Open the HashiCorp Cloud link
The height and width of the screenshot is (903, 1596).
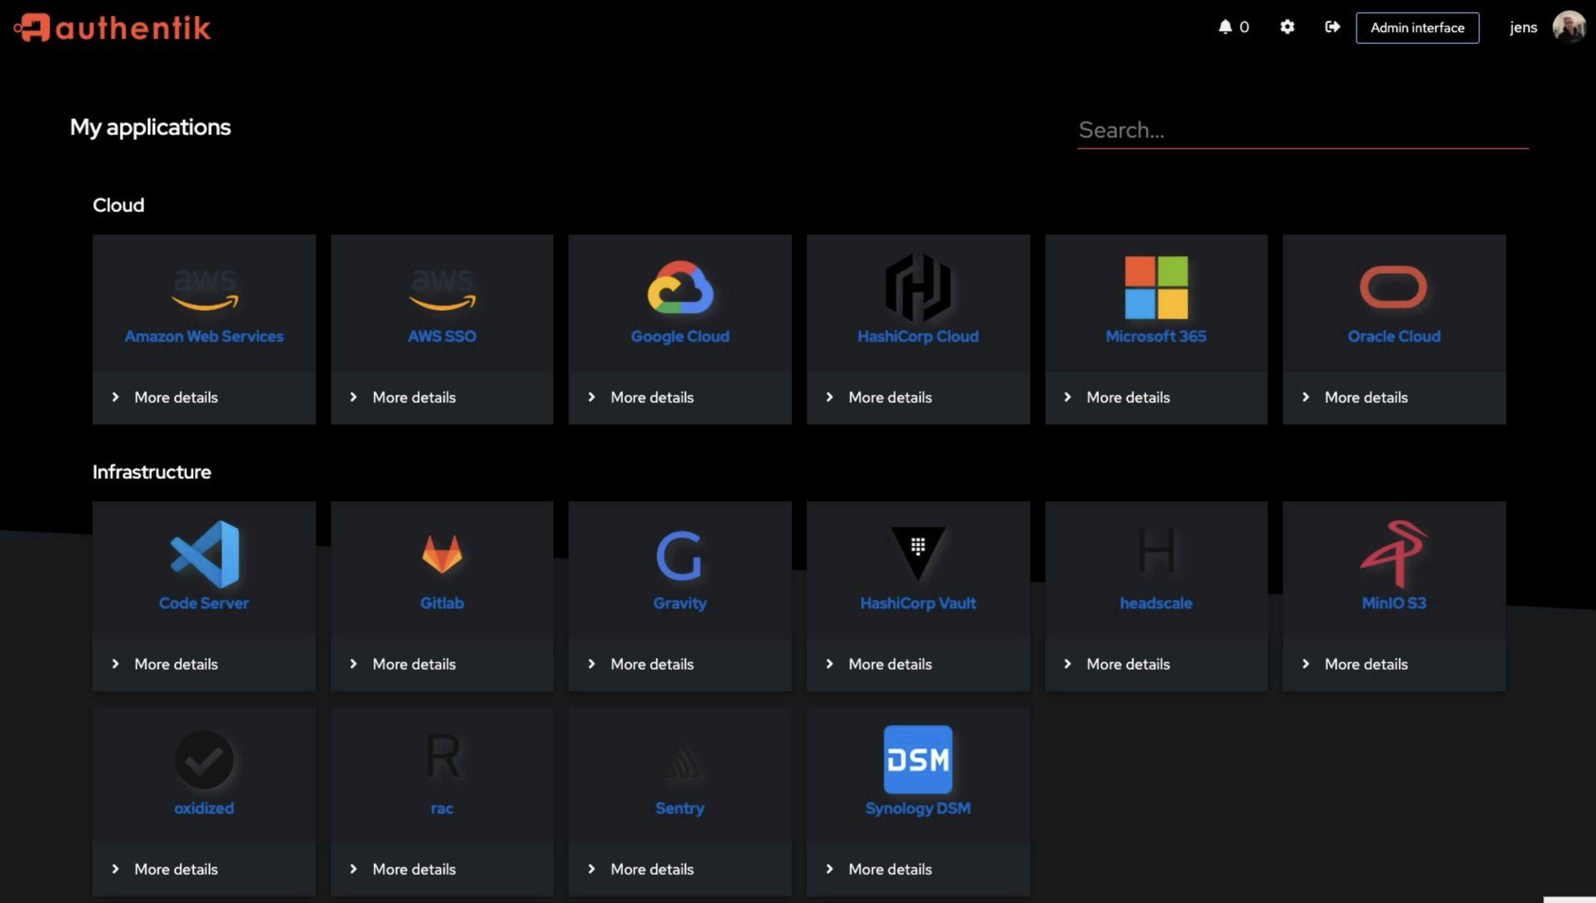pyautogui.click(x=918, y=336)
